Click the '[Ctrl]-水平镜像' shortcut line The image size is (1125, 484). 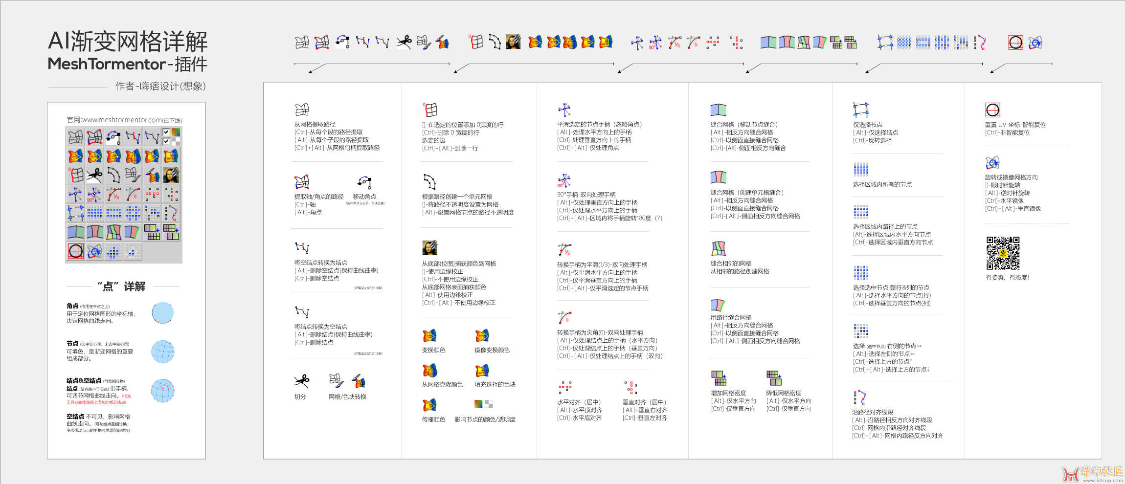point(1004,200)
